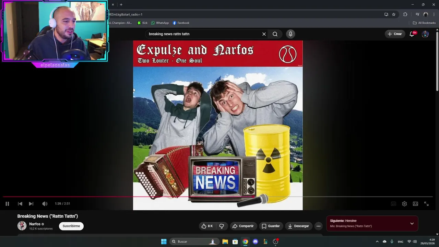Pause the video with the pause button
Image resolution: width=439 pixels, height=247 pixels.
[x=7, y=204]
